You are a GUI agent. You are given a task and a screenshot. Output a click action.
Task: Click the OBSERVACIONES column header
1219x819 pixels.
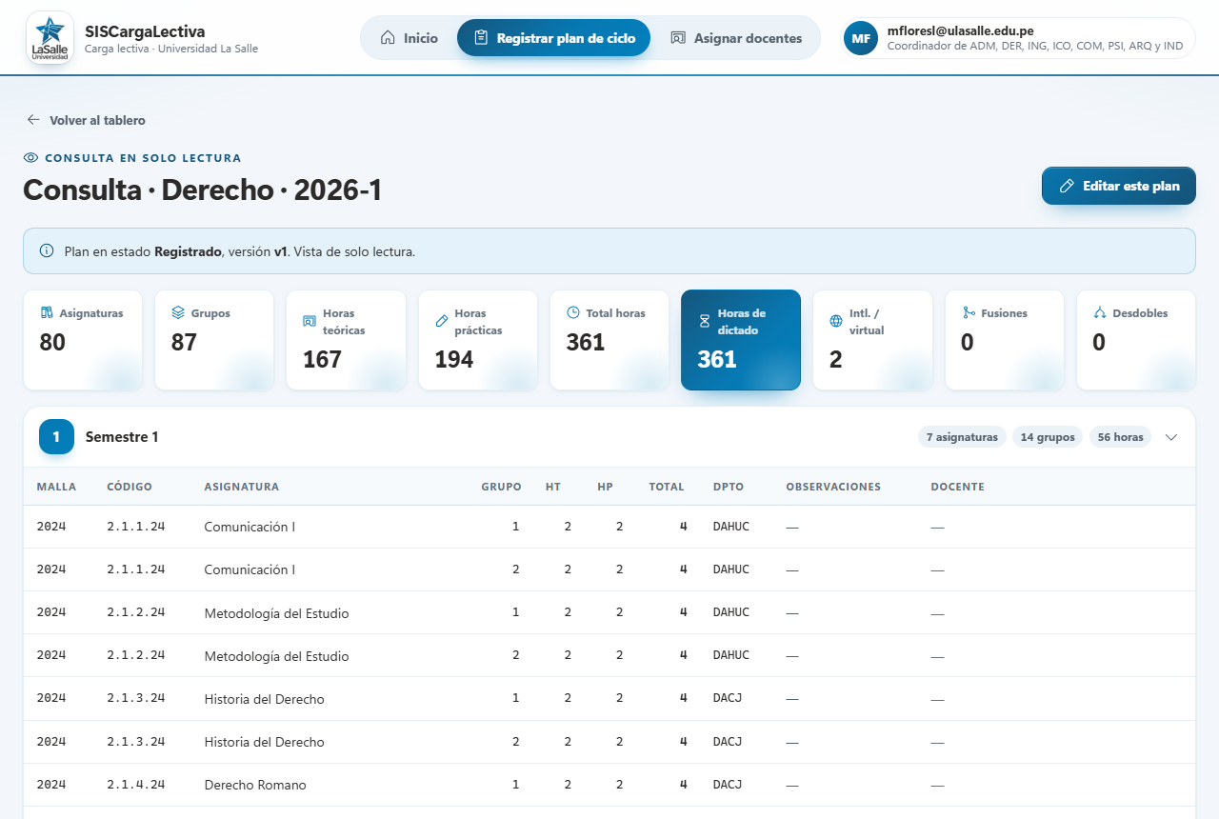pos(833,487)
